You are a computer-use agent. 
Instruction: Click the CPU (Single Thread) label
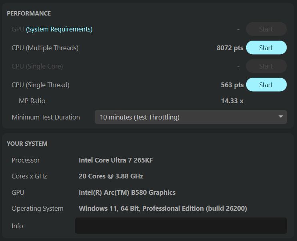click(x=40, y=85)
